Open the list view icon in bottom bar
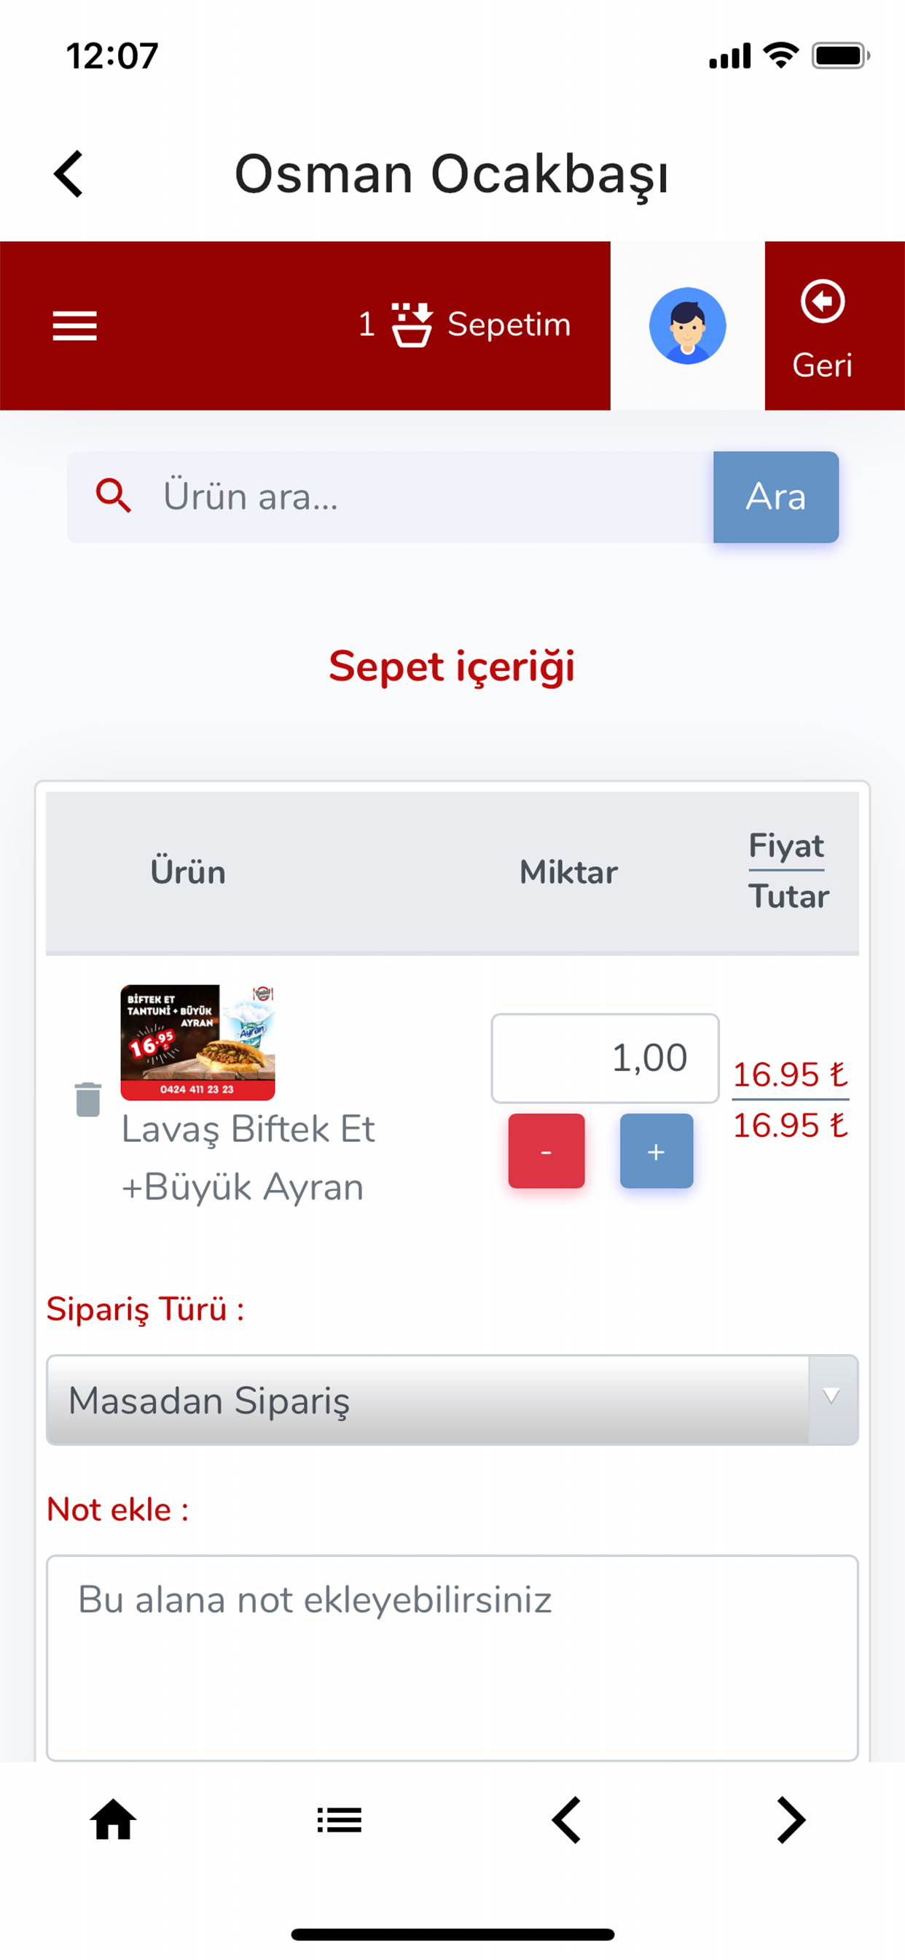 pos(339,1820)
